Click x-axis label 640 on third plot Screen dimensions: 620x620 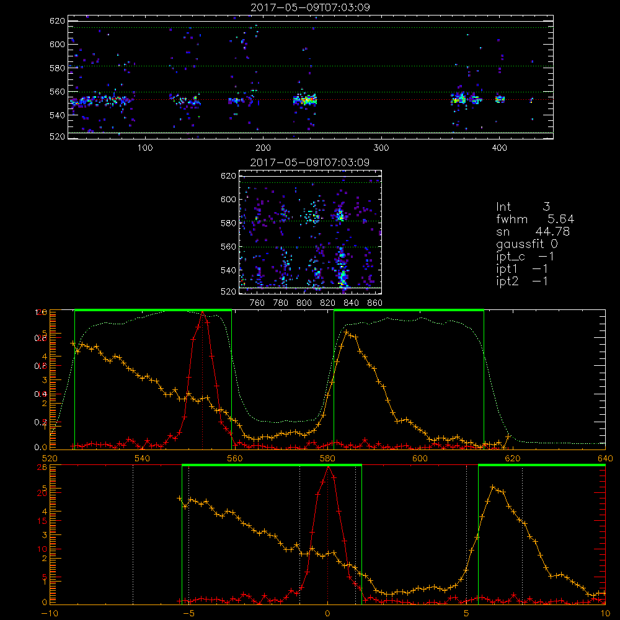pos(605,459)
